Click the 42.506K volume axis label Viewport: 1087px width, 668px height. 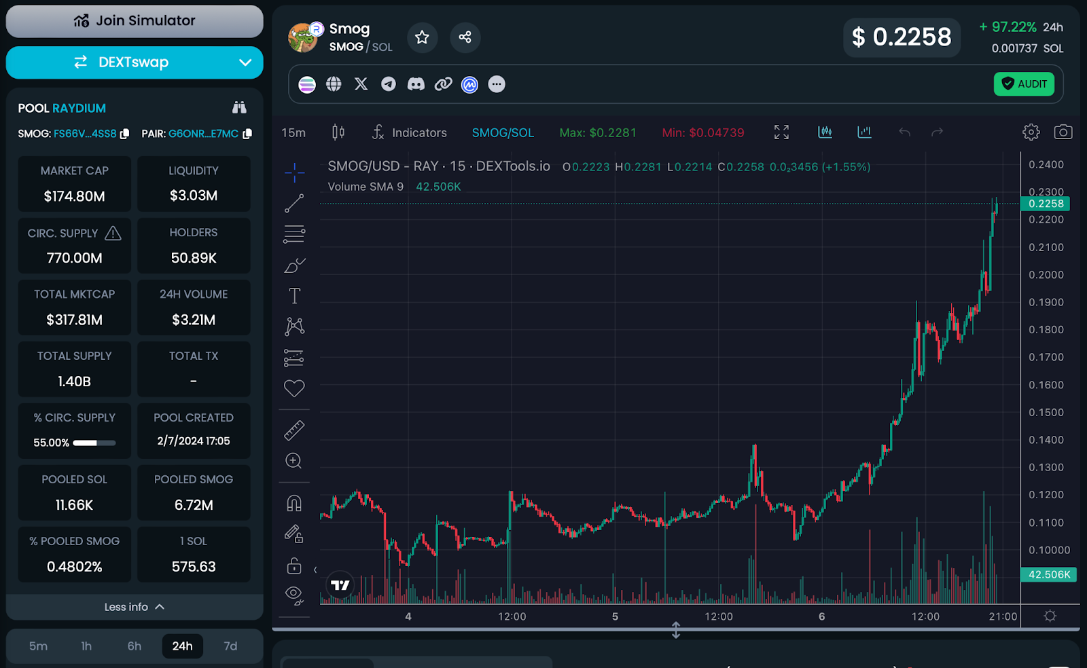click(1049, 574)
